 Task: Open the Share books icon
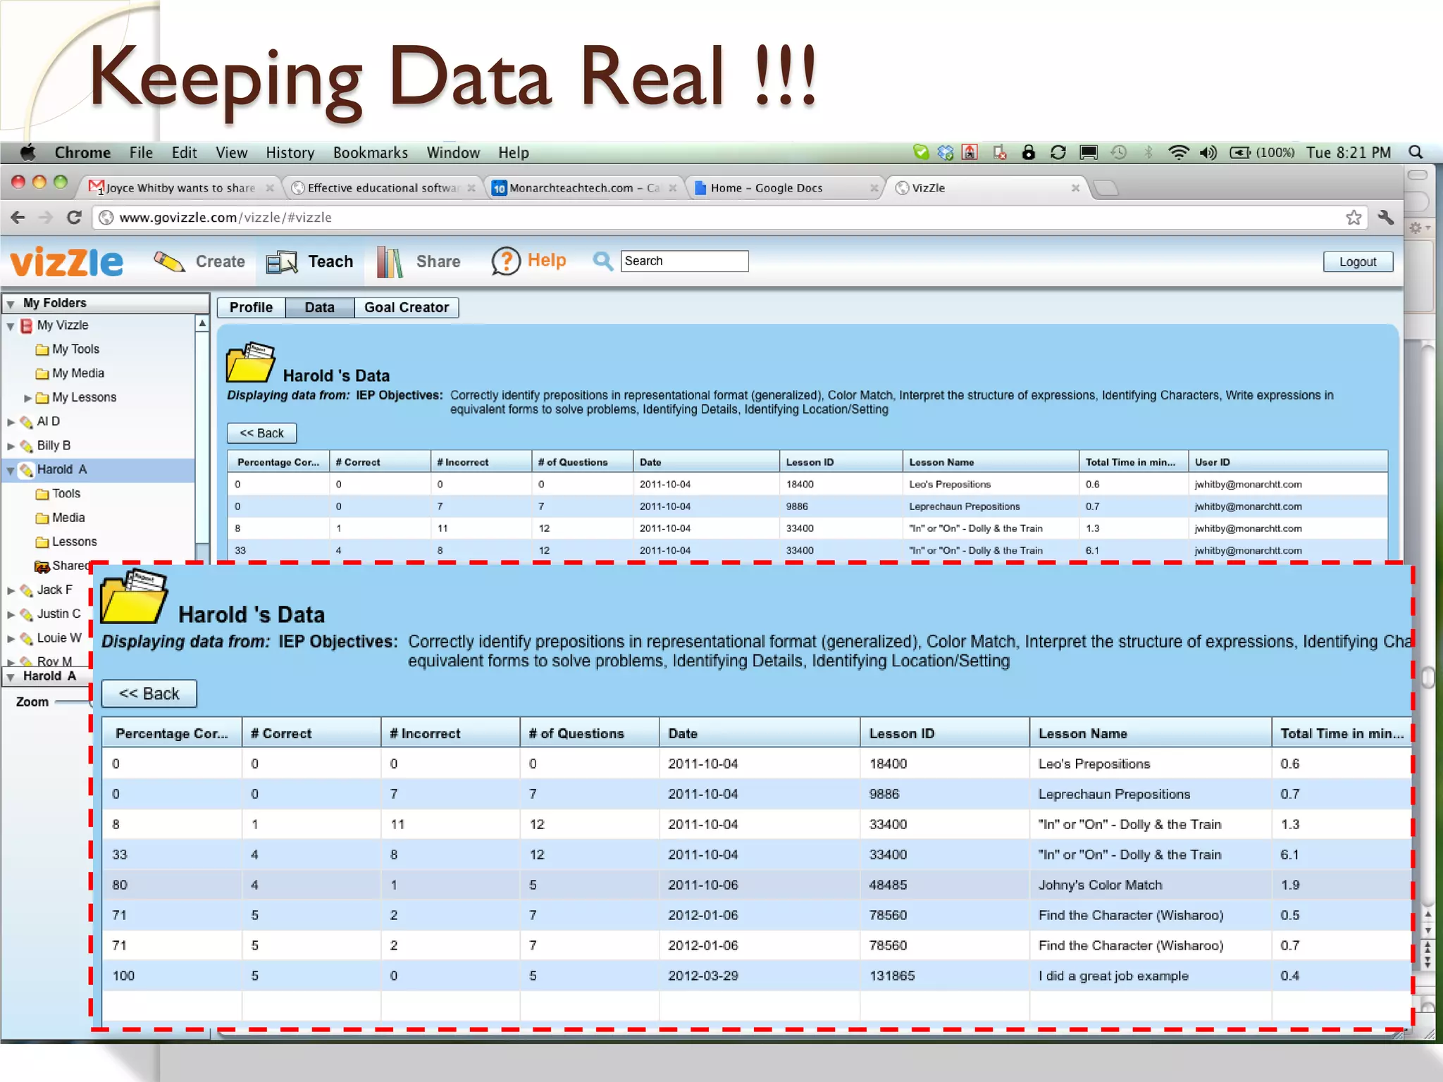pyautogui.click(x=389, y=262)
